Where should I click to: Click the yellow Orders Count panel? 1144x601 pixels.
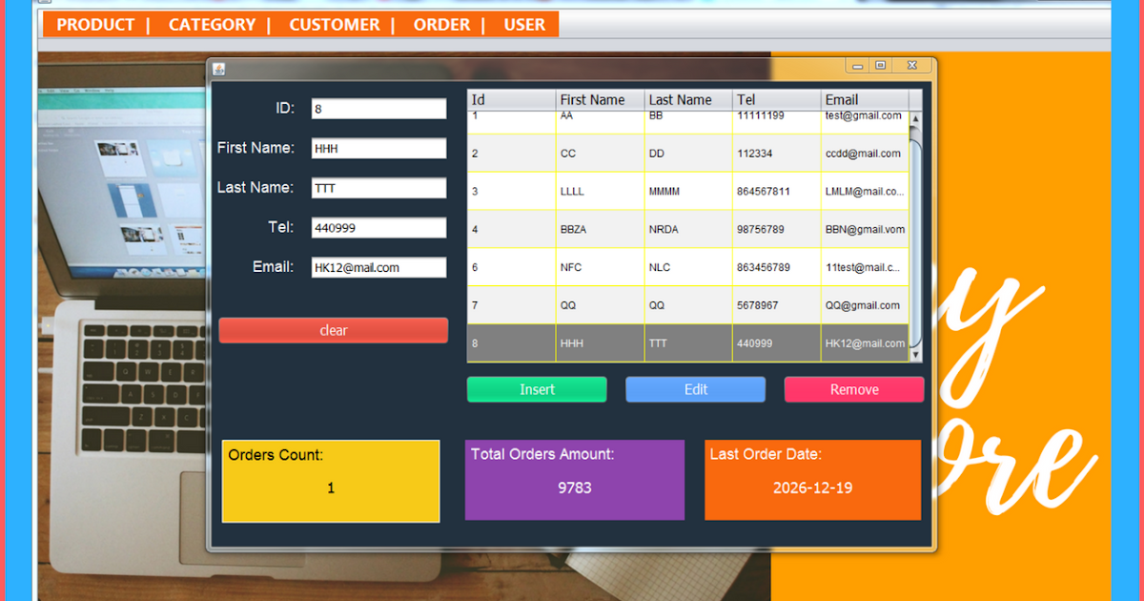(331, 481)
